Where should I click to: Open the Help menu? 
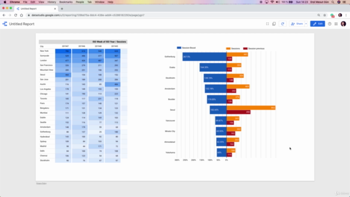coord(110,2)
